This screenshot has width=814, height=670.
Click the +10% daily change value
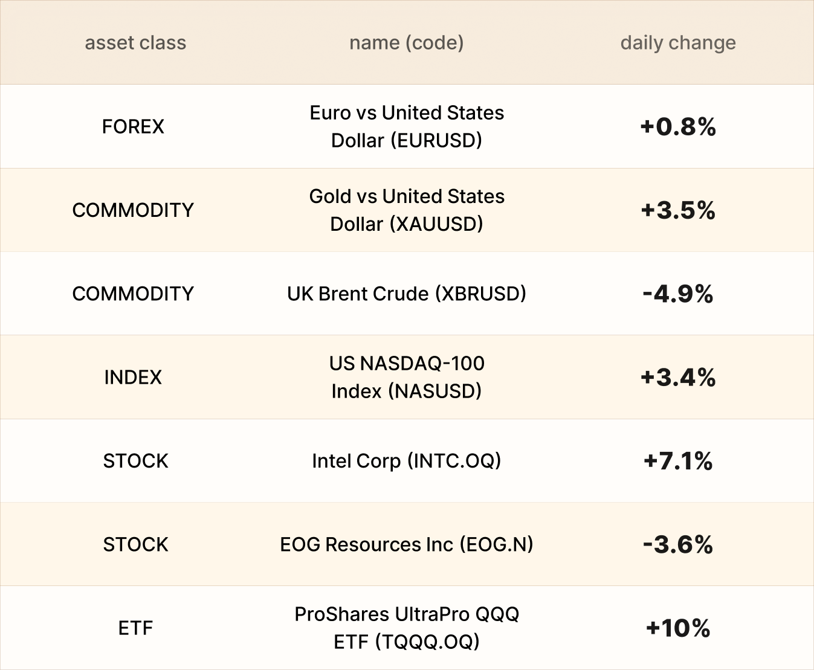[x=678, y=628]
